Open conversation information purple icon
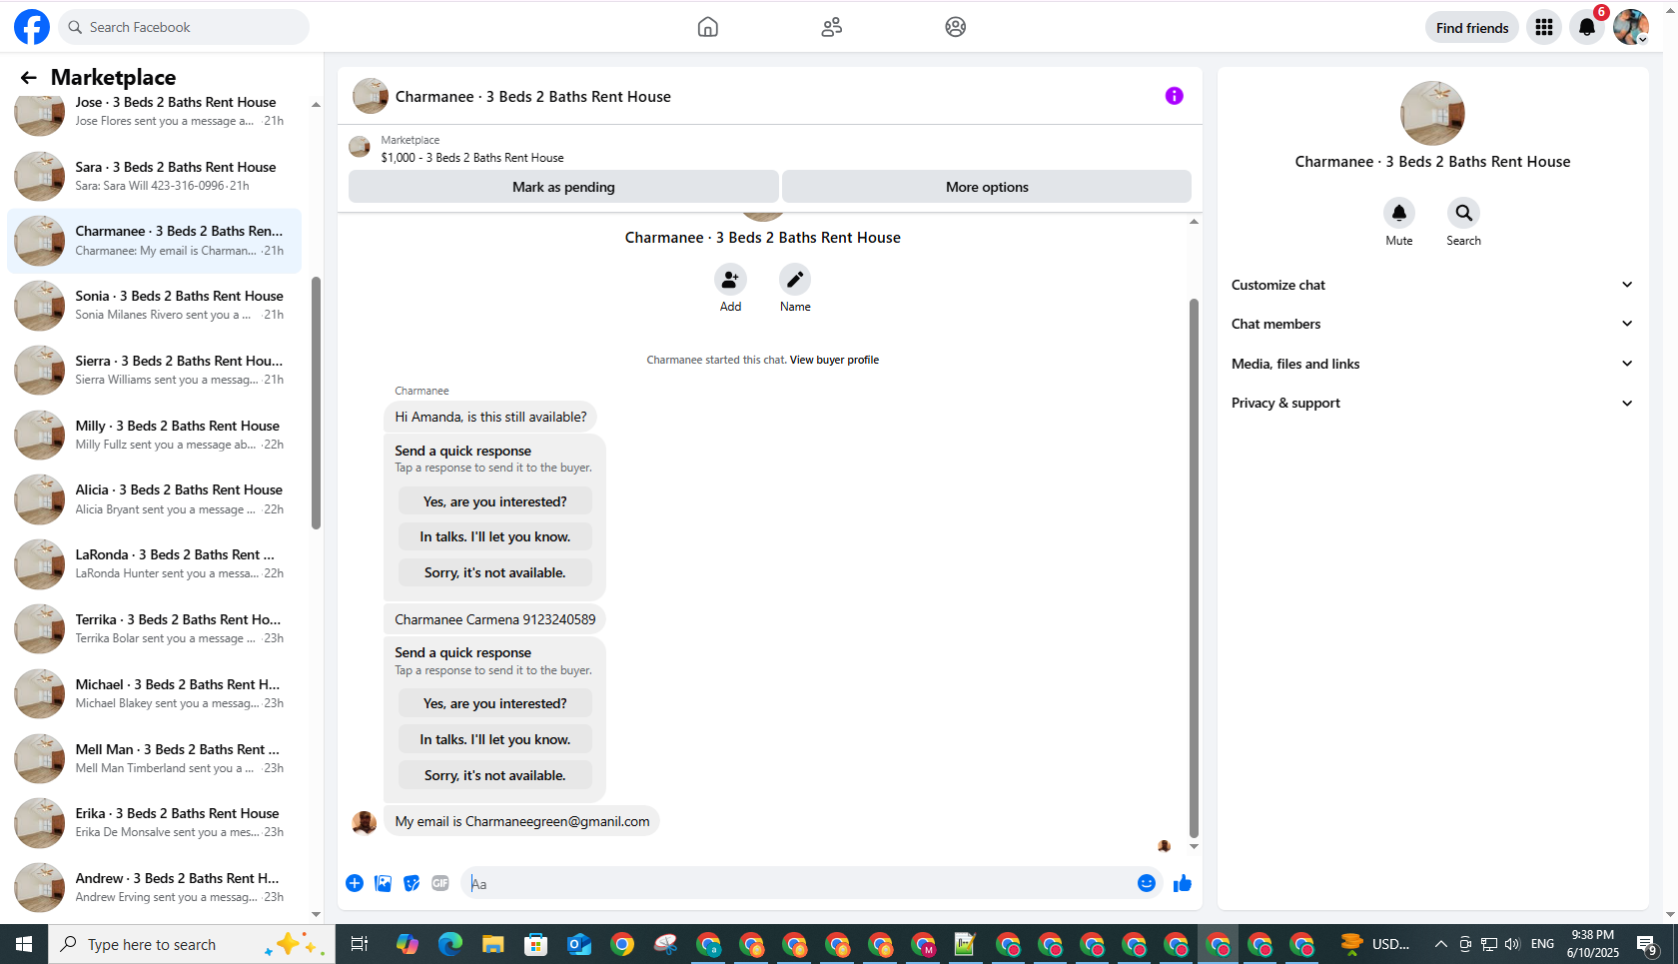 point(1174,96)
